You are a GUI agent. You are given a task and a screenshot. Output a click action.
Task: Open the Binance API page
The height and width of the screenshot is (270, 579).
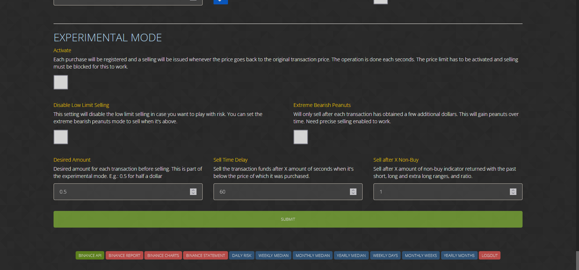(x=90, y=256)
